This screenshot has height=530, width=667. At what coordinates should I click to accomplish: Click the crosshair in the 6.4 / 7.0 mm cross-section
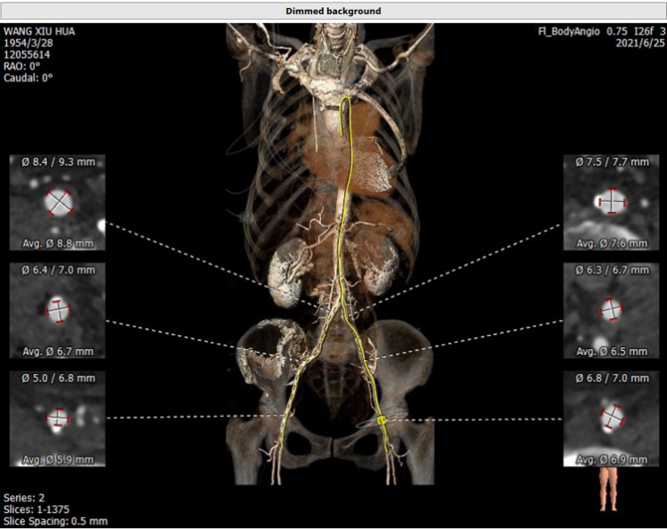[x=59, y=310]
